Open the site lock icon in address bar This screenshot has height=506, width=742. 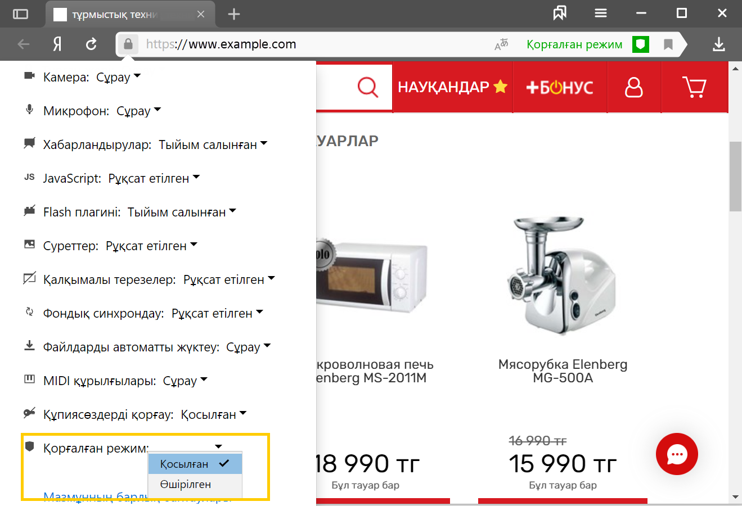tap(128, 44)
